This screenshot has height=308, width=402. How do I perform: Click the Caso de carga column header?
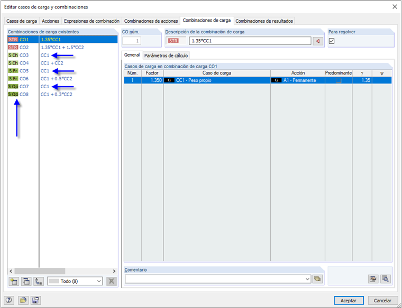(217, 73)
